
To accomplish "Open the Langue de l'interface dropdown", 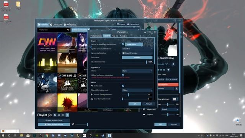I will [137, 53].
